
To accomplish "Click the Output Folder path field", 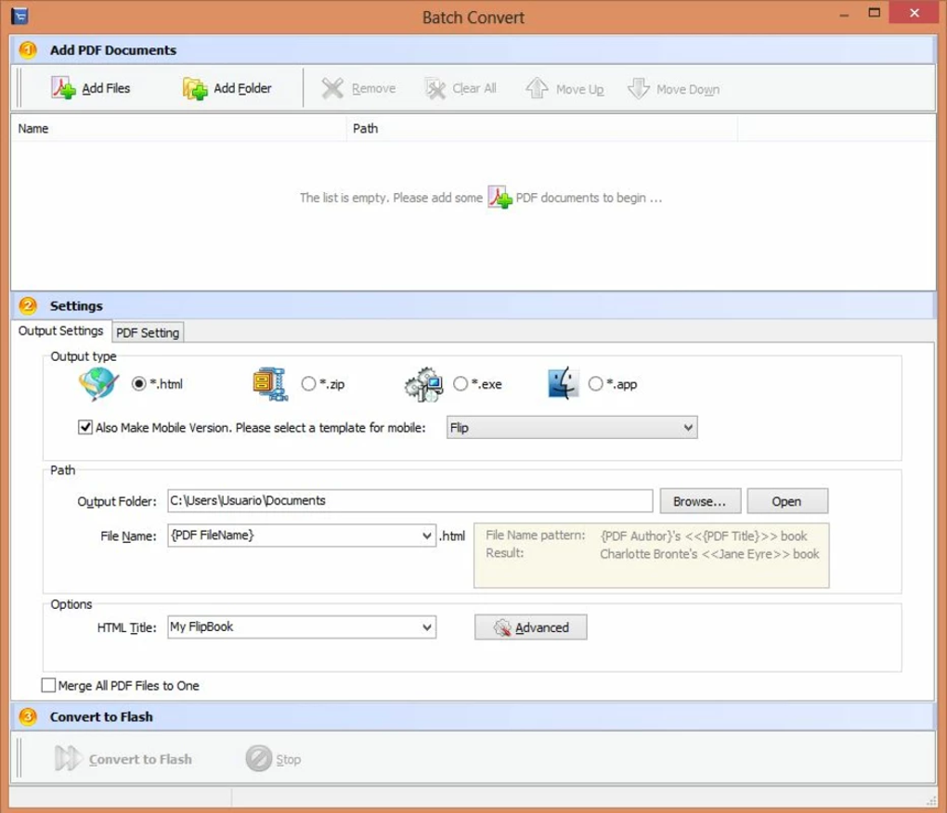I will pyautogui.click(x=410, y=501).
